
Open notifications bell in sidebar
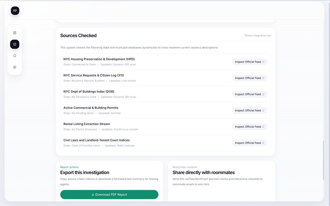point(14,56)
